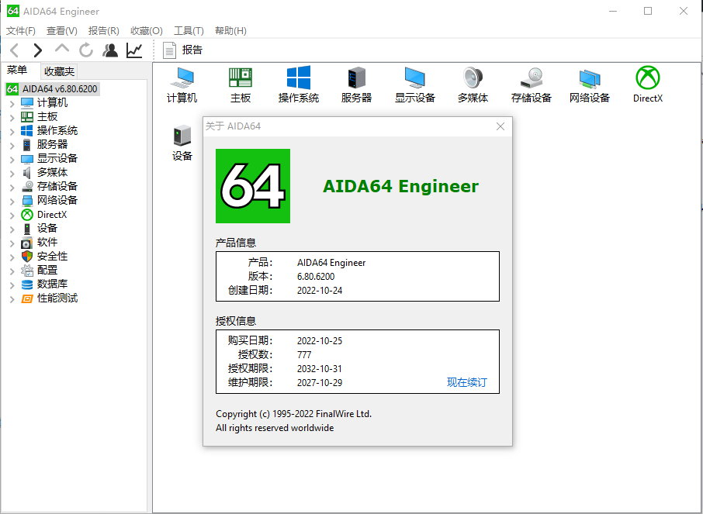703x514 pixels.
Task: Expand the 性能测试 tree node arrow
Action: [12, 299]
